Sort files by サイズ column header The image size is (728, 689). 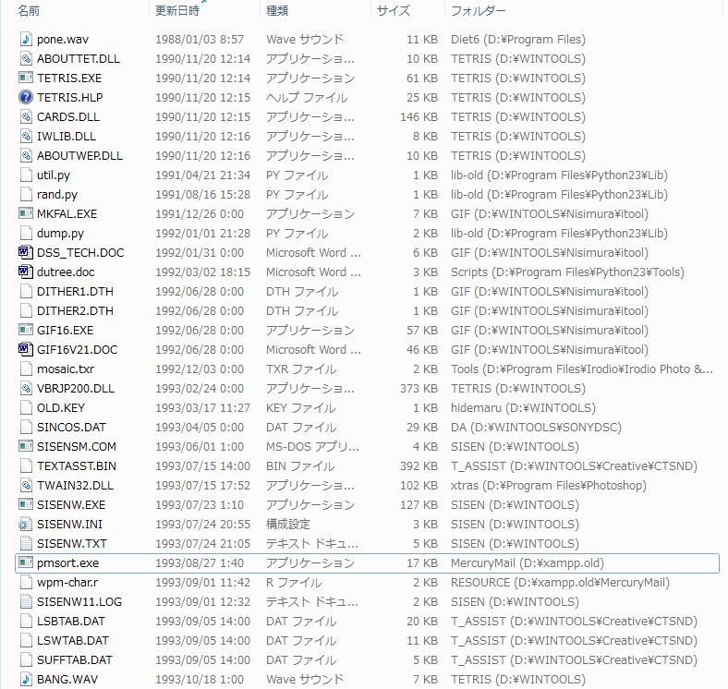[x=393, y=11]
